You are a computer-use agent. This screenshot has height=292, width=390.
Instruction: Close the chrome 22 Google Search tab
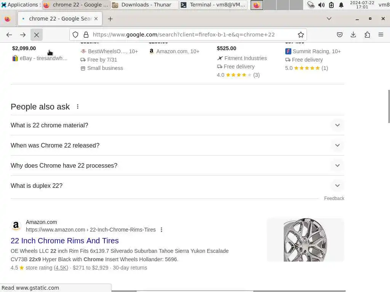coord(96,19)
